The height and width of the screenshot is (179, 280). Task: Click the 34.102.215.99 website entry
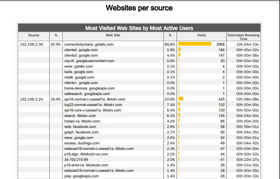point(76,159)
